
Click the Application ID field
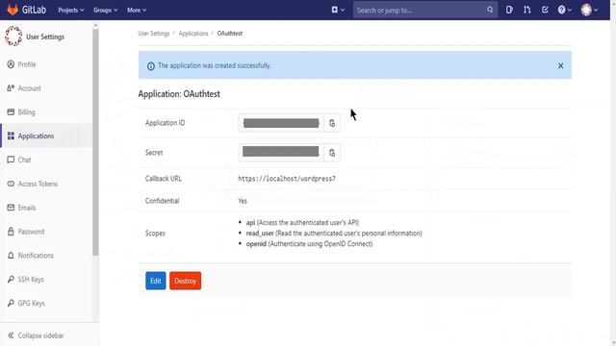[281, 123]
